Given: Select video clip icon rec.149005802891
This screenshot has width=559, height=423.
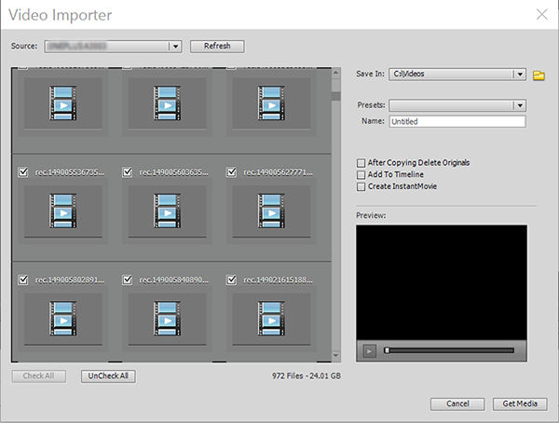Looking at the screenshot, I should pyautogui.click(x=63, y=319).
